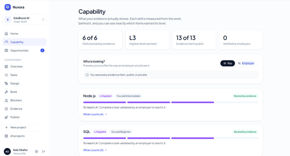The height and width of the screenshot is (156, 290).
Task: Click the SQL L3 Applied badge
Action: pos(100,132)
